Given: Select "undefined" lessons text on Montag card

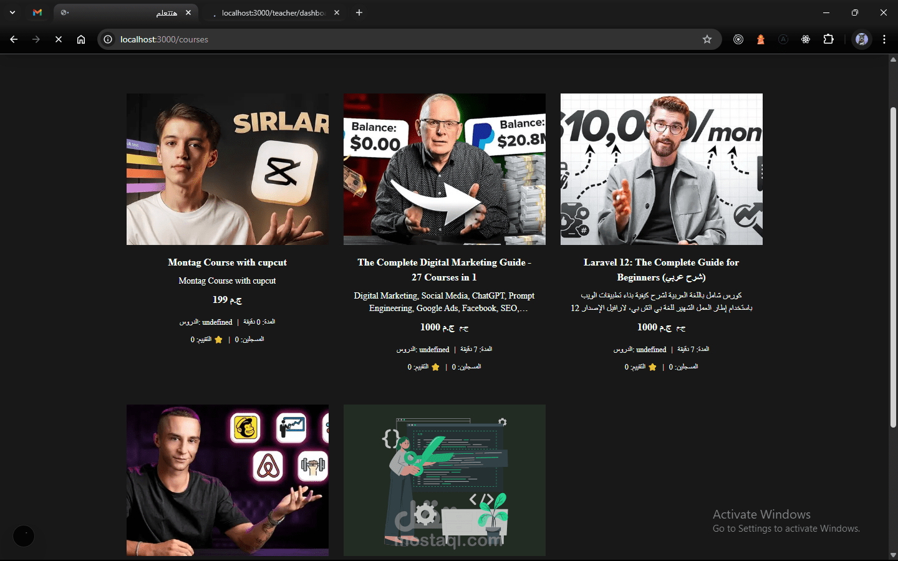Looking at the screenshot, I should [x=217, y=322].
